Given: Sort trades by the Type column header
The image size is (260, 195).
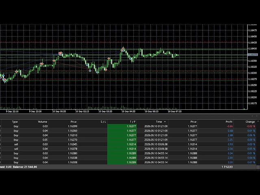Looking at the screenshot, I should click(x=15, y=122).
